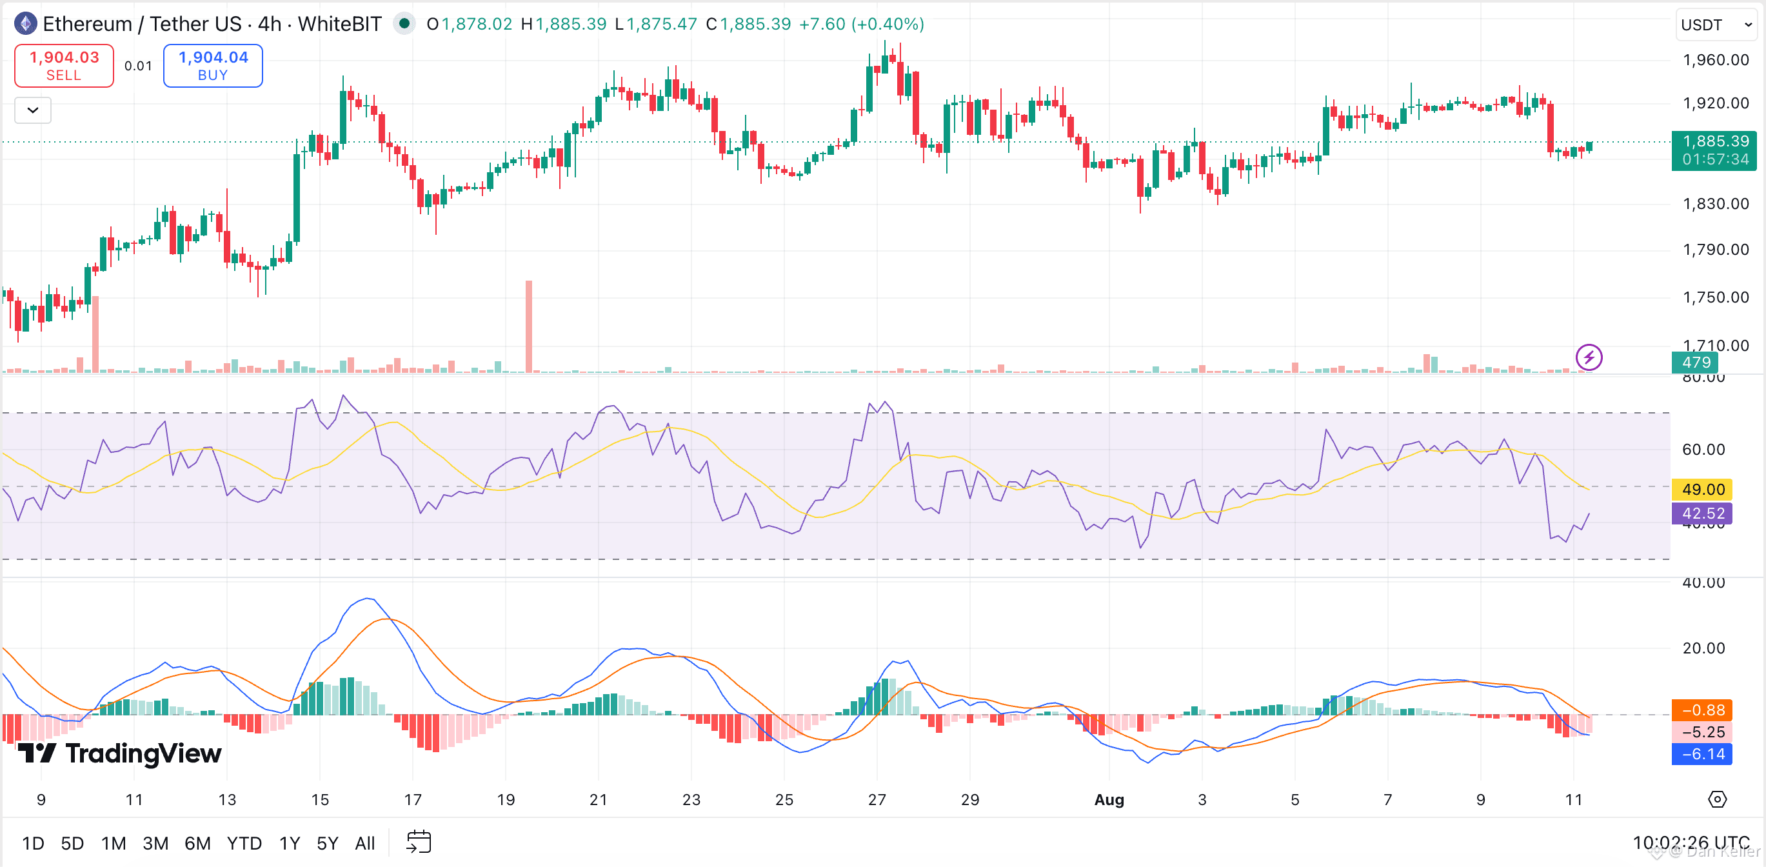Click the 1,960.00 price axis label
The width and height of the screenshot is (1766, 867).
[1716, 60]
